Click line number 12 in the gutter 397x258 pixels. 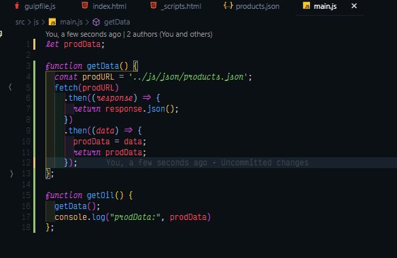click(27, 163)
